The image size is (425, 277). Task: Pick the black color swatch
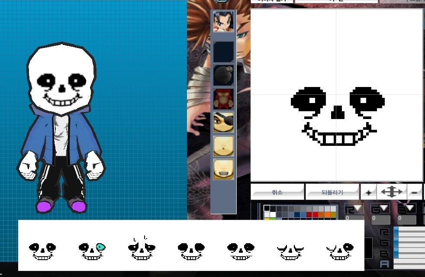pyautogui.click(x=267, y=209)
